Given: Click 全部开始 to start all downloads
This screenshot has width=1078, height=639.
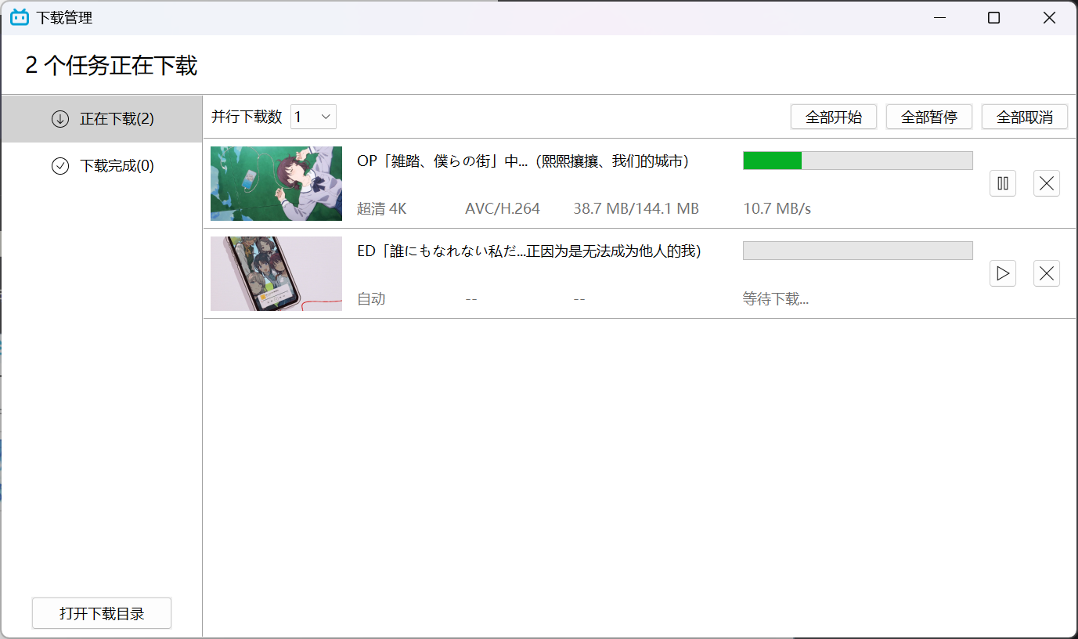Looking at the screenshot, I should pos(833,116).
